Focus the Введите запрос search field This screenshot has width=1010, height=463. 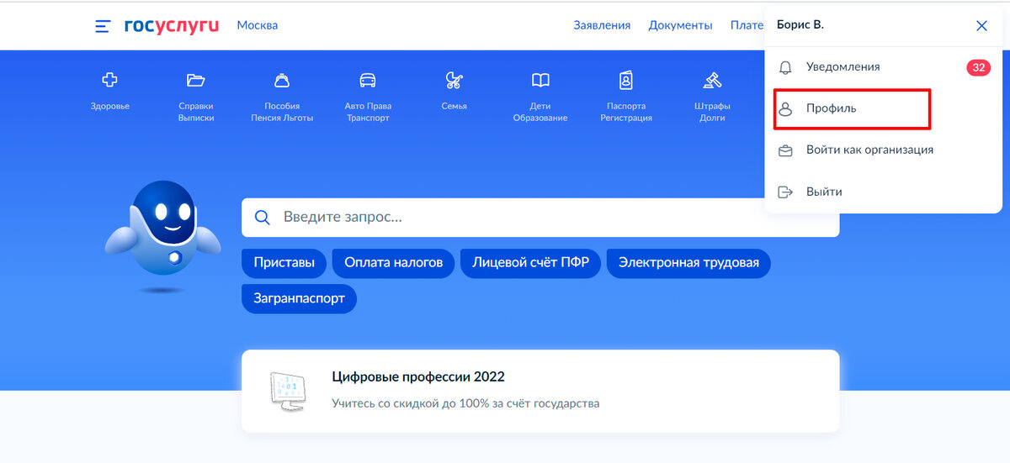coord(540,218)
